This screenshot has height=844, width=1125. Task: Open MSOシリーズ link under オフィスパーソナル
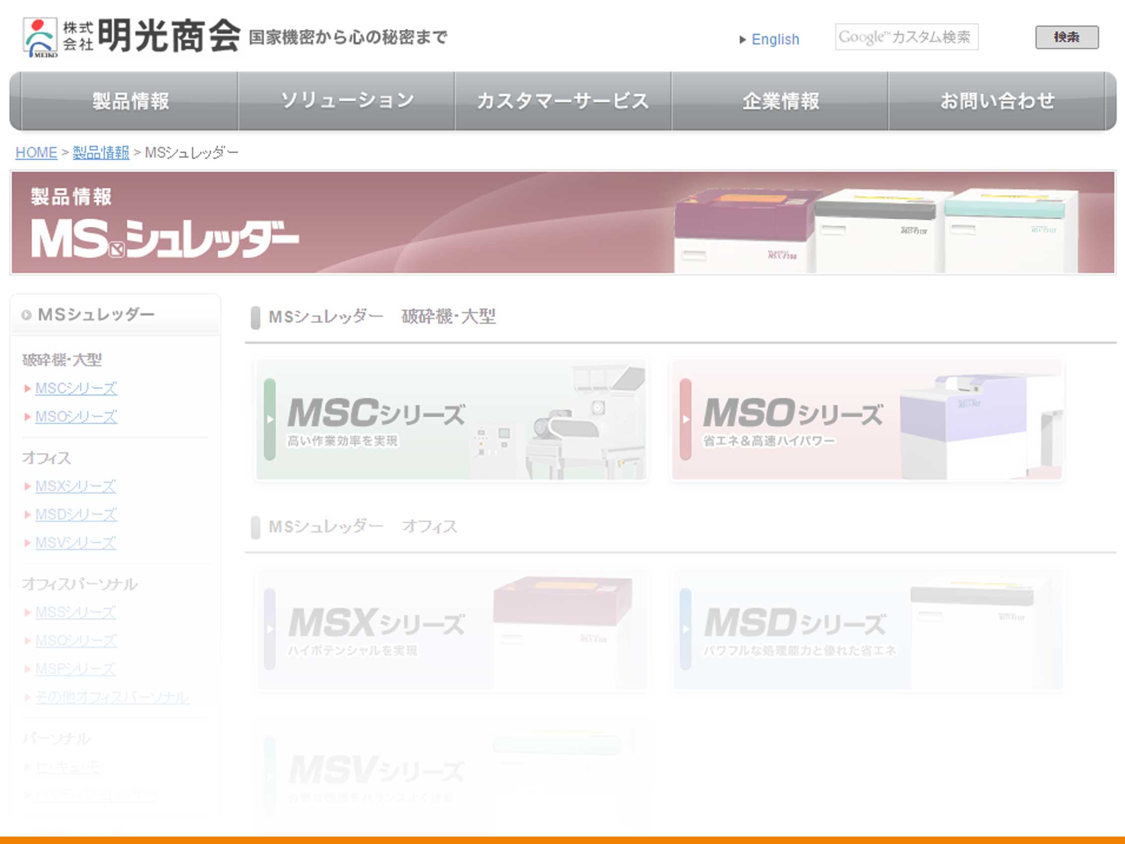click(76, 641)
